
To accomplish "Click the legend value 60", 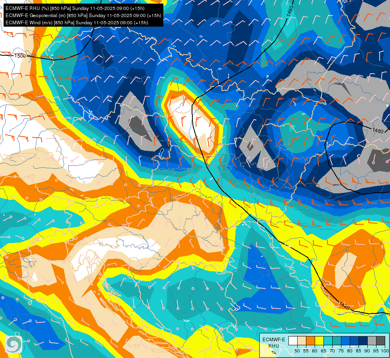I will pos(315,351).
